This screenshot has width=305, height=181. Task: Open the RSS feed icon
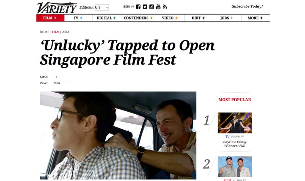165,7
